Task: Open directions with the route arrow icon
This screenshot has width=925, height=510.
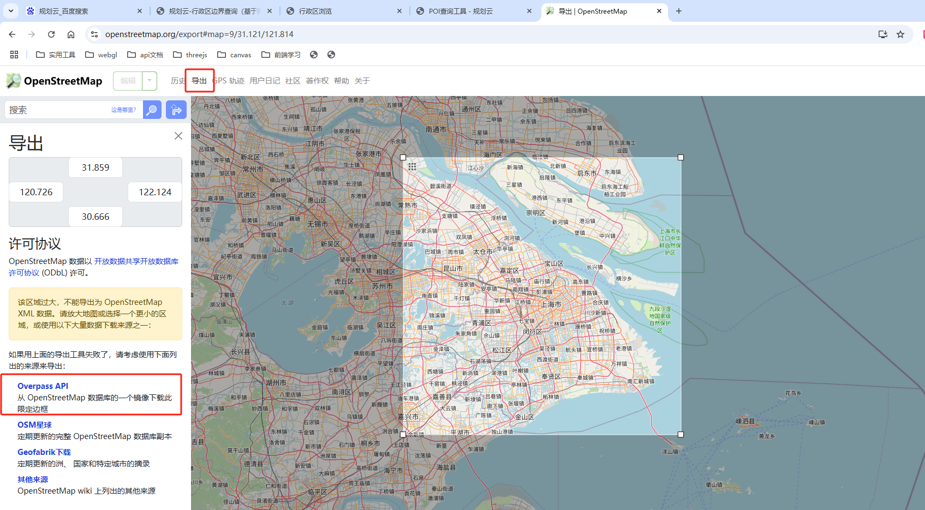Action: coord(176,110)
